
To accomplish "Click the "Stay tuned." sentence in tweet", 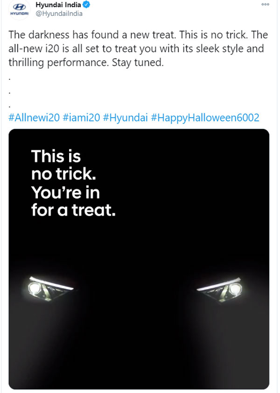I will pos(138,62).
